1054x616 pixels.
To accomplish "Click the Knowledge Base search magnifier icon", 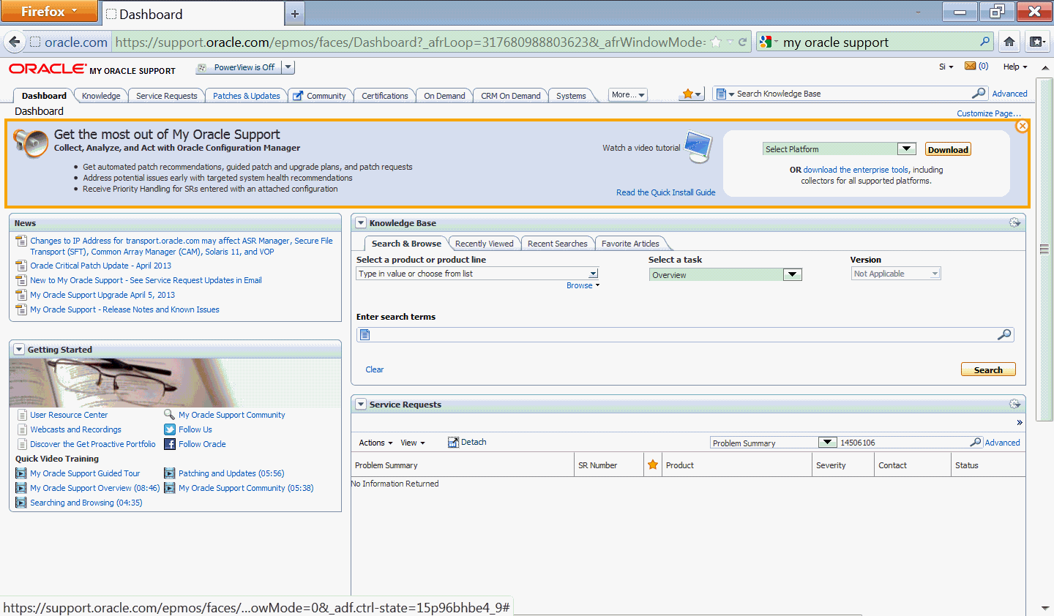I will 979,93.
